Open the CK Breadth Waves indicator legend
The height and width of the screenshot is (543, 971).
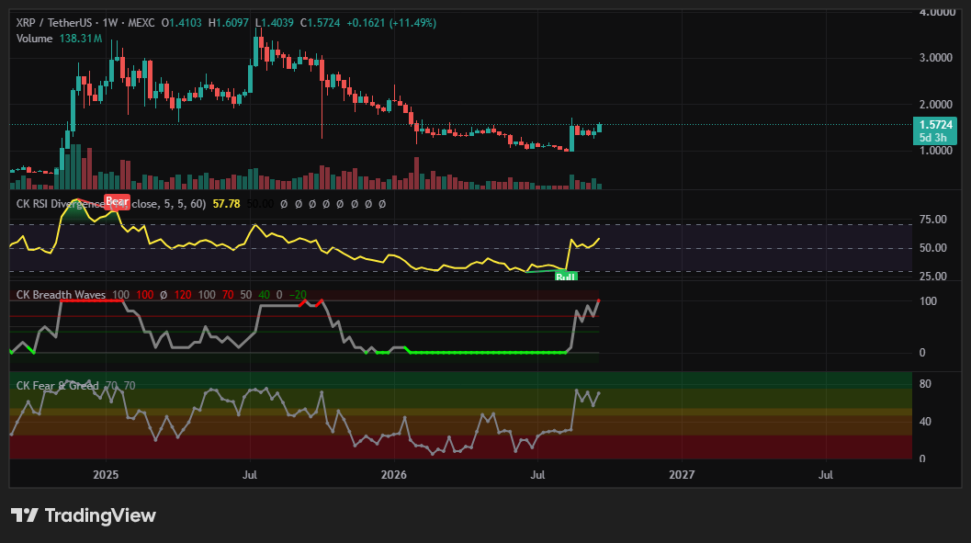(x=61, y=295)
